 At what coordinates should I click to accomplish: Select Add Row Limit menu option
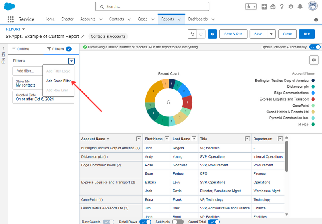(57, 90)
